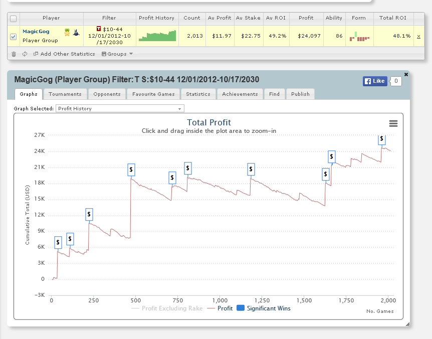Click the trash delete icon below table
Image resolution: width=432 pixels, height=339 pixels.
tap(14, 54)
